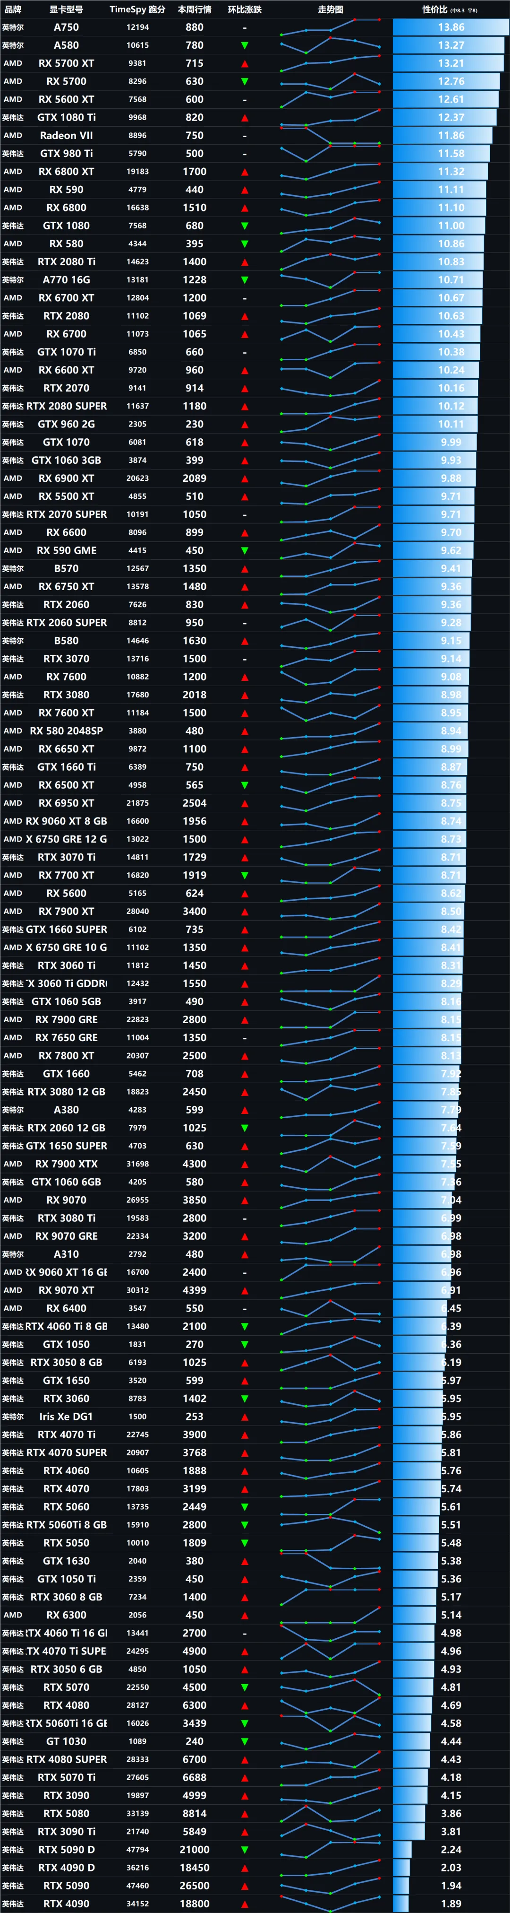
Task: Open the trend sparkline for A750
Action: click(x=331, y=27)
